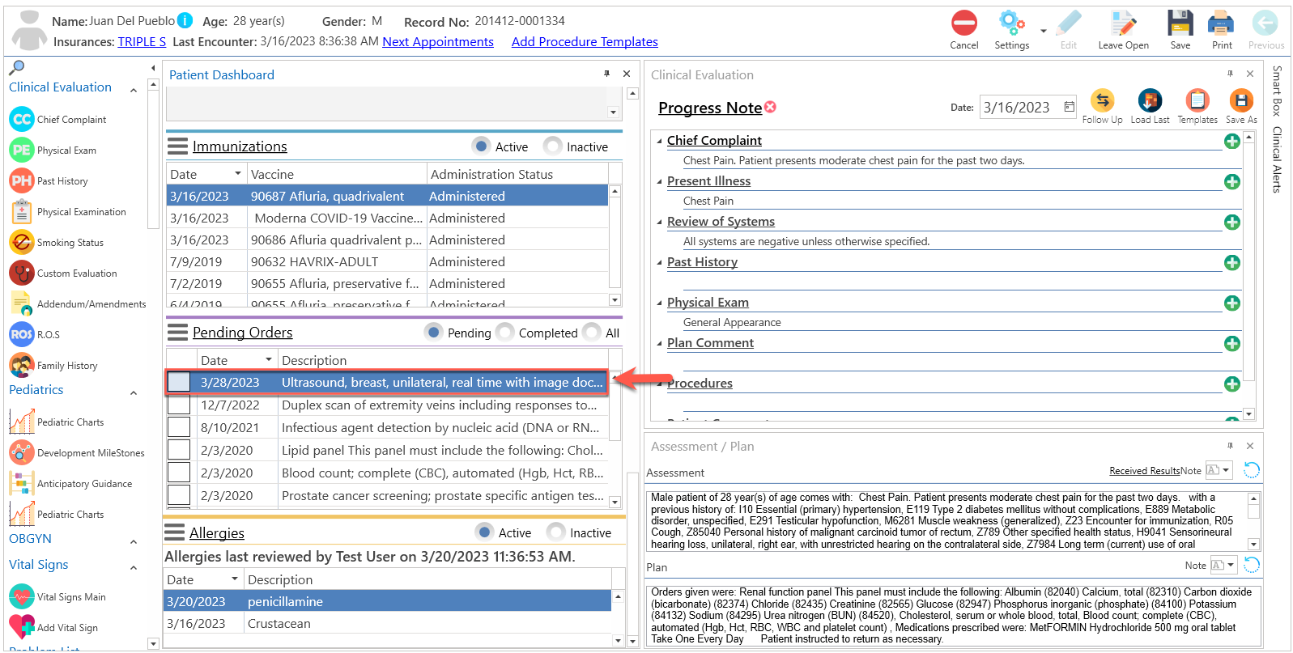Select the 7/9/2019 HAVRIX-ADULT immunization row
Viewport: 1293px width, 653px height.
coord(388,261)
